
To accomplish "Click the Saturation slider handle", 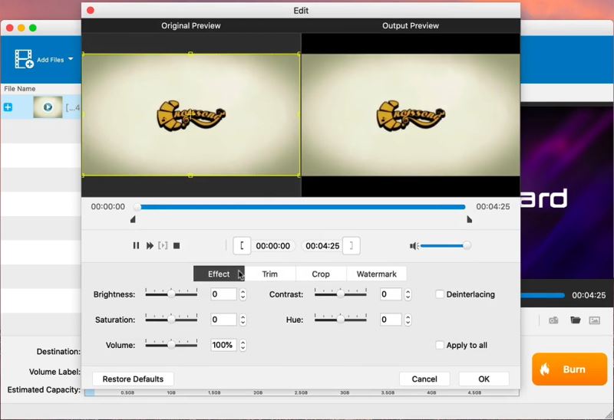I will point(171,320).
